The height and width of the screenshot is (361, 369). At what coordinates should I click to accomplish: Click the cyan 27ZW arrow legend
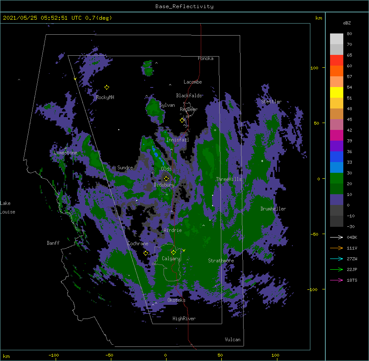pyautogui.click(x=336, y=259)
